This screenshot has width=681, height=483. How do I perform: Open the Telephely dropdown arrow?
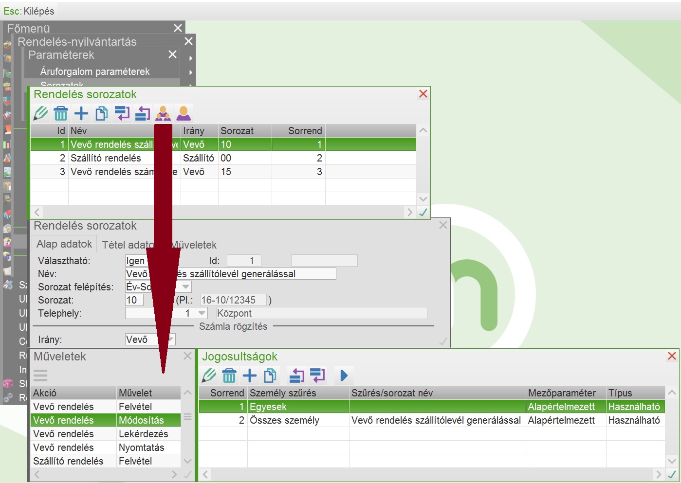coord(202,313)
